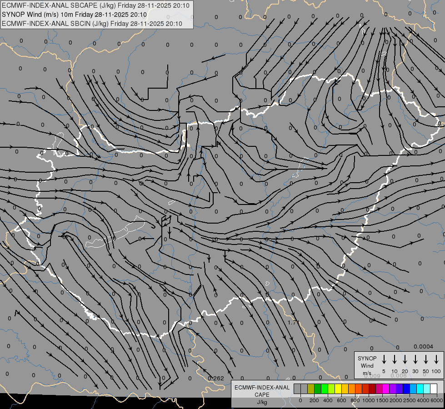Click the 2500 tick label on CAPE scale
Viewport: 445px width, 409px height.
tap(410, 400)
